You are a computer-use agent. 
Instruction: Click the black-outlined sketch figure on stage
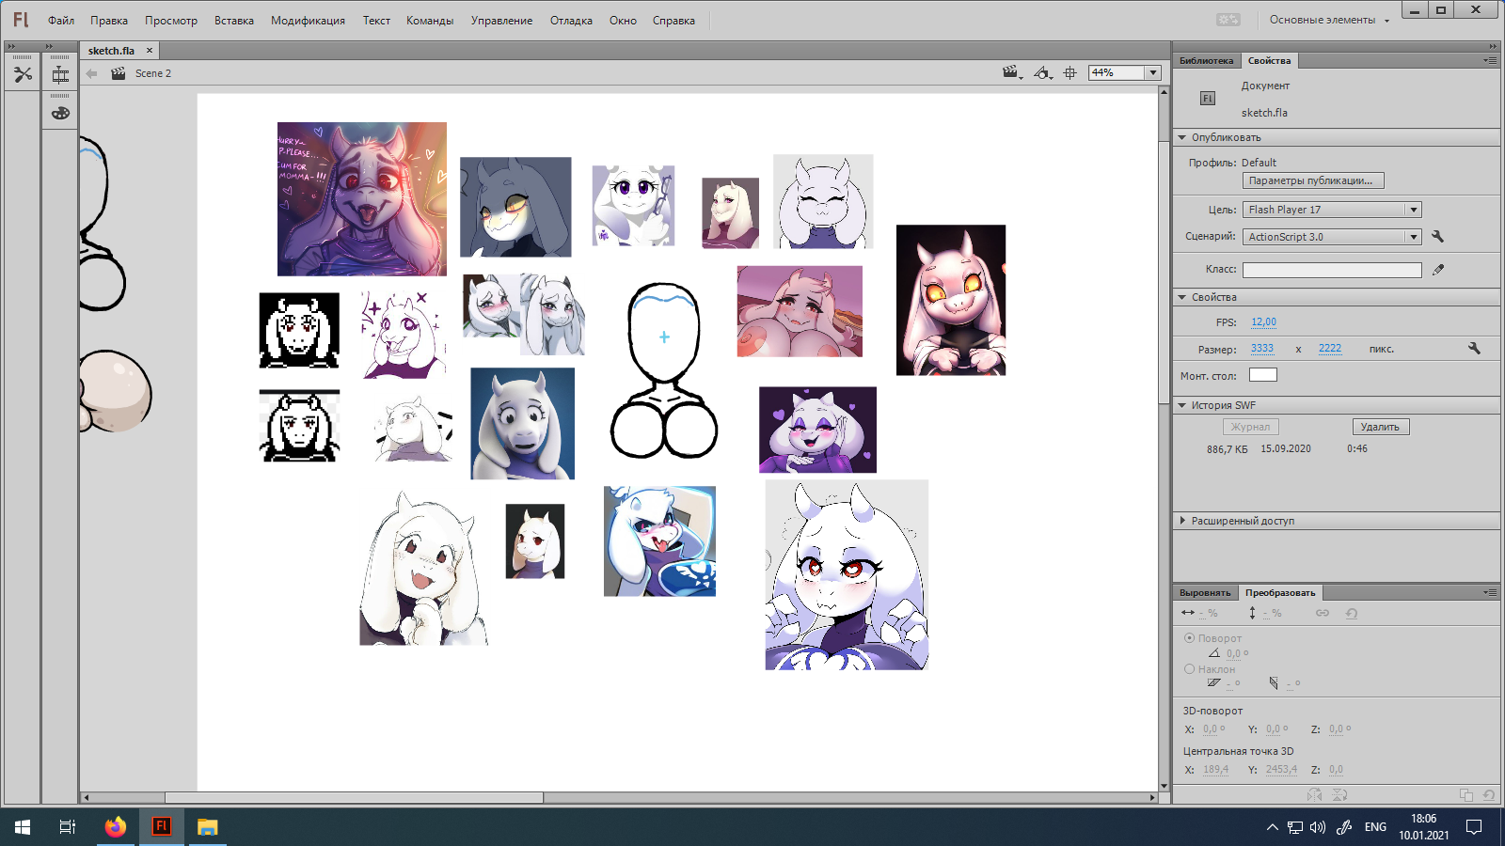point(664,370)
